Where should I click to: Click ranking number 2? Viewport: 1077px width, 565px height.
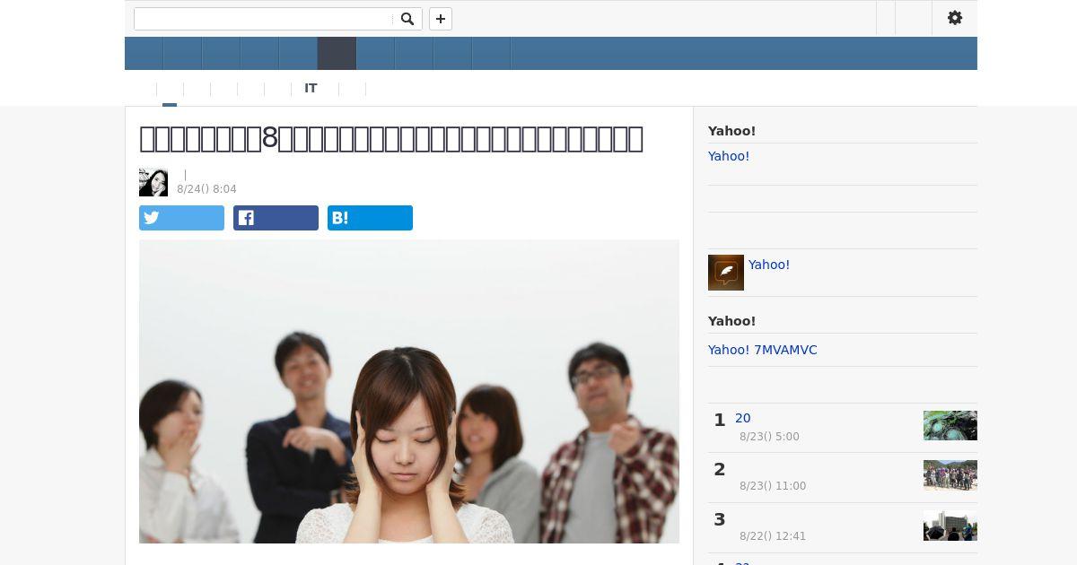click(720, 470)
